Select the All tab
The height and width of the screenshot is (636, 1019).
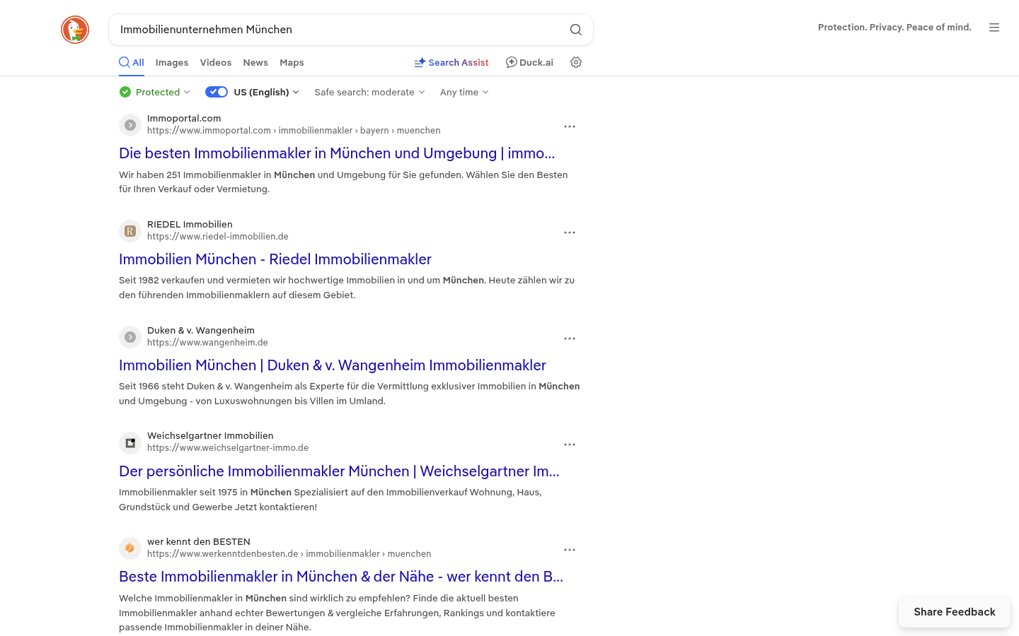132,62
